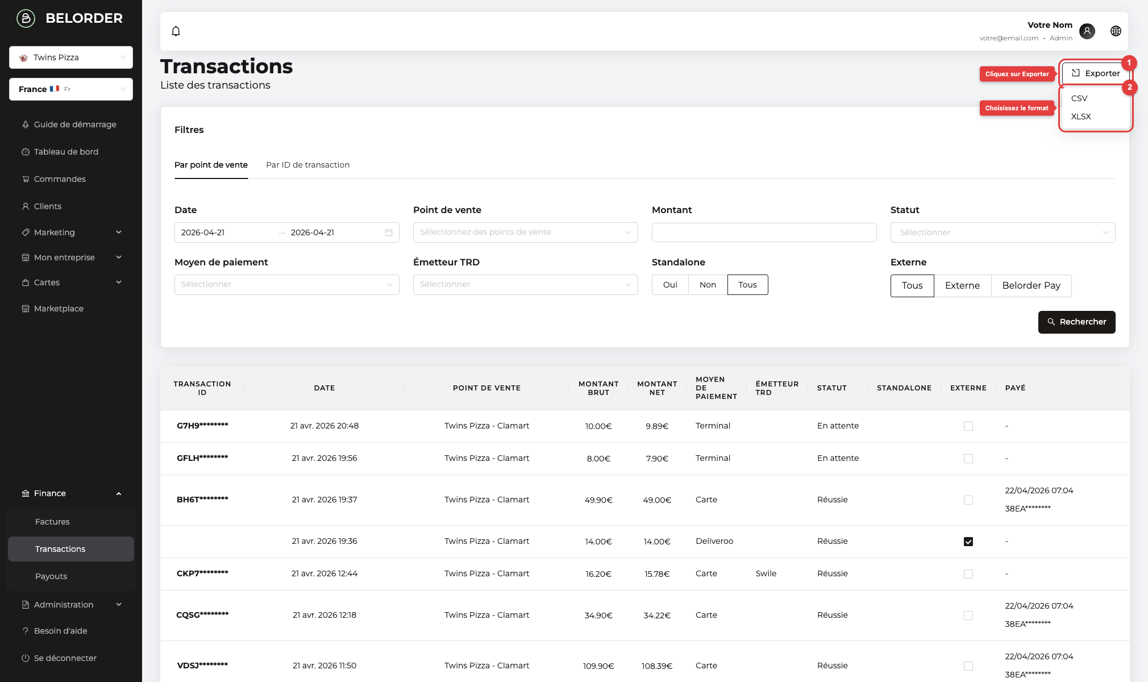This screenshot has height=682, width=1148.
Task: Click the Rechercher button
Action: [1076, 322]
